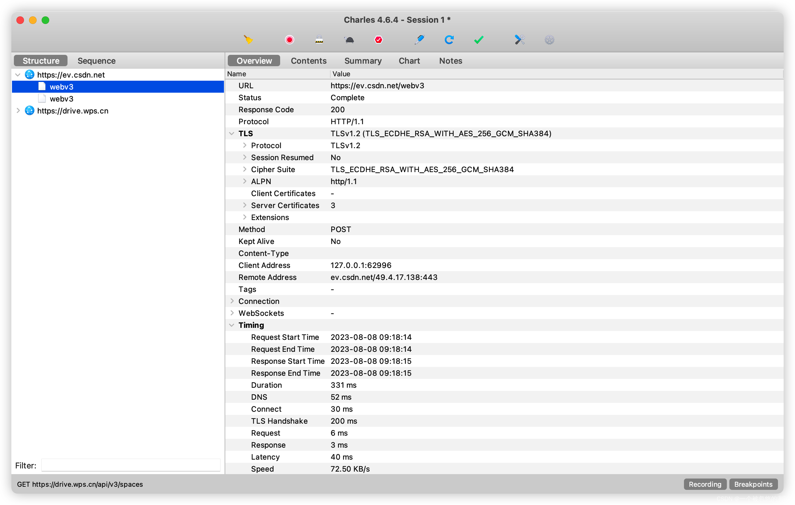The height and width of the screenshot is (505, 795).
Task: Collapse the https://ev.csdn.net tree node
Action: click(18, 75)
